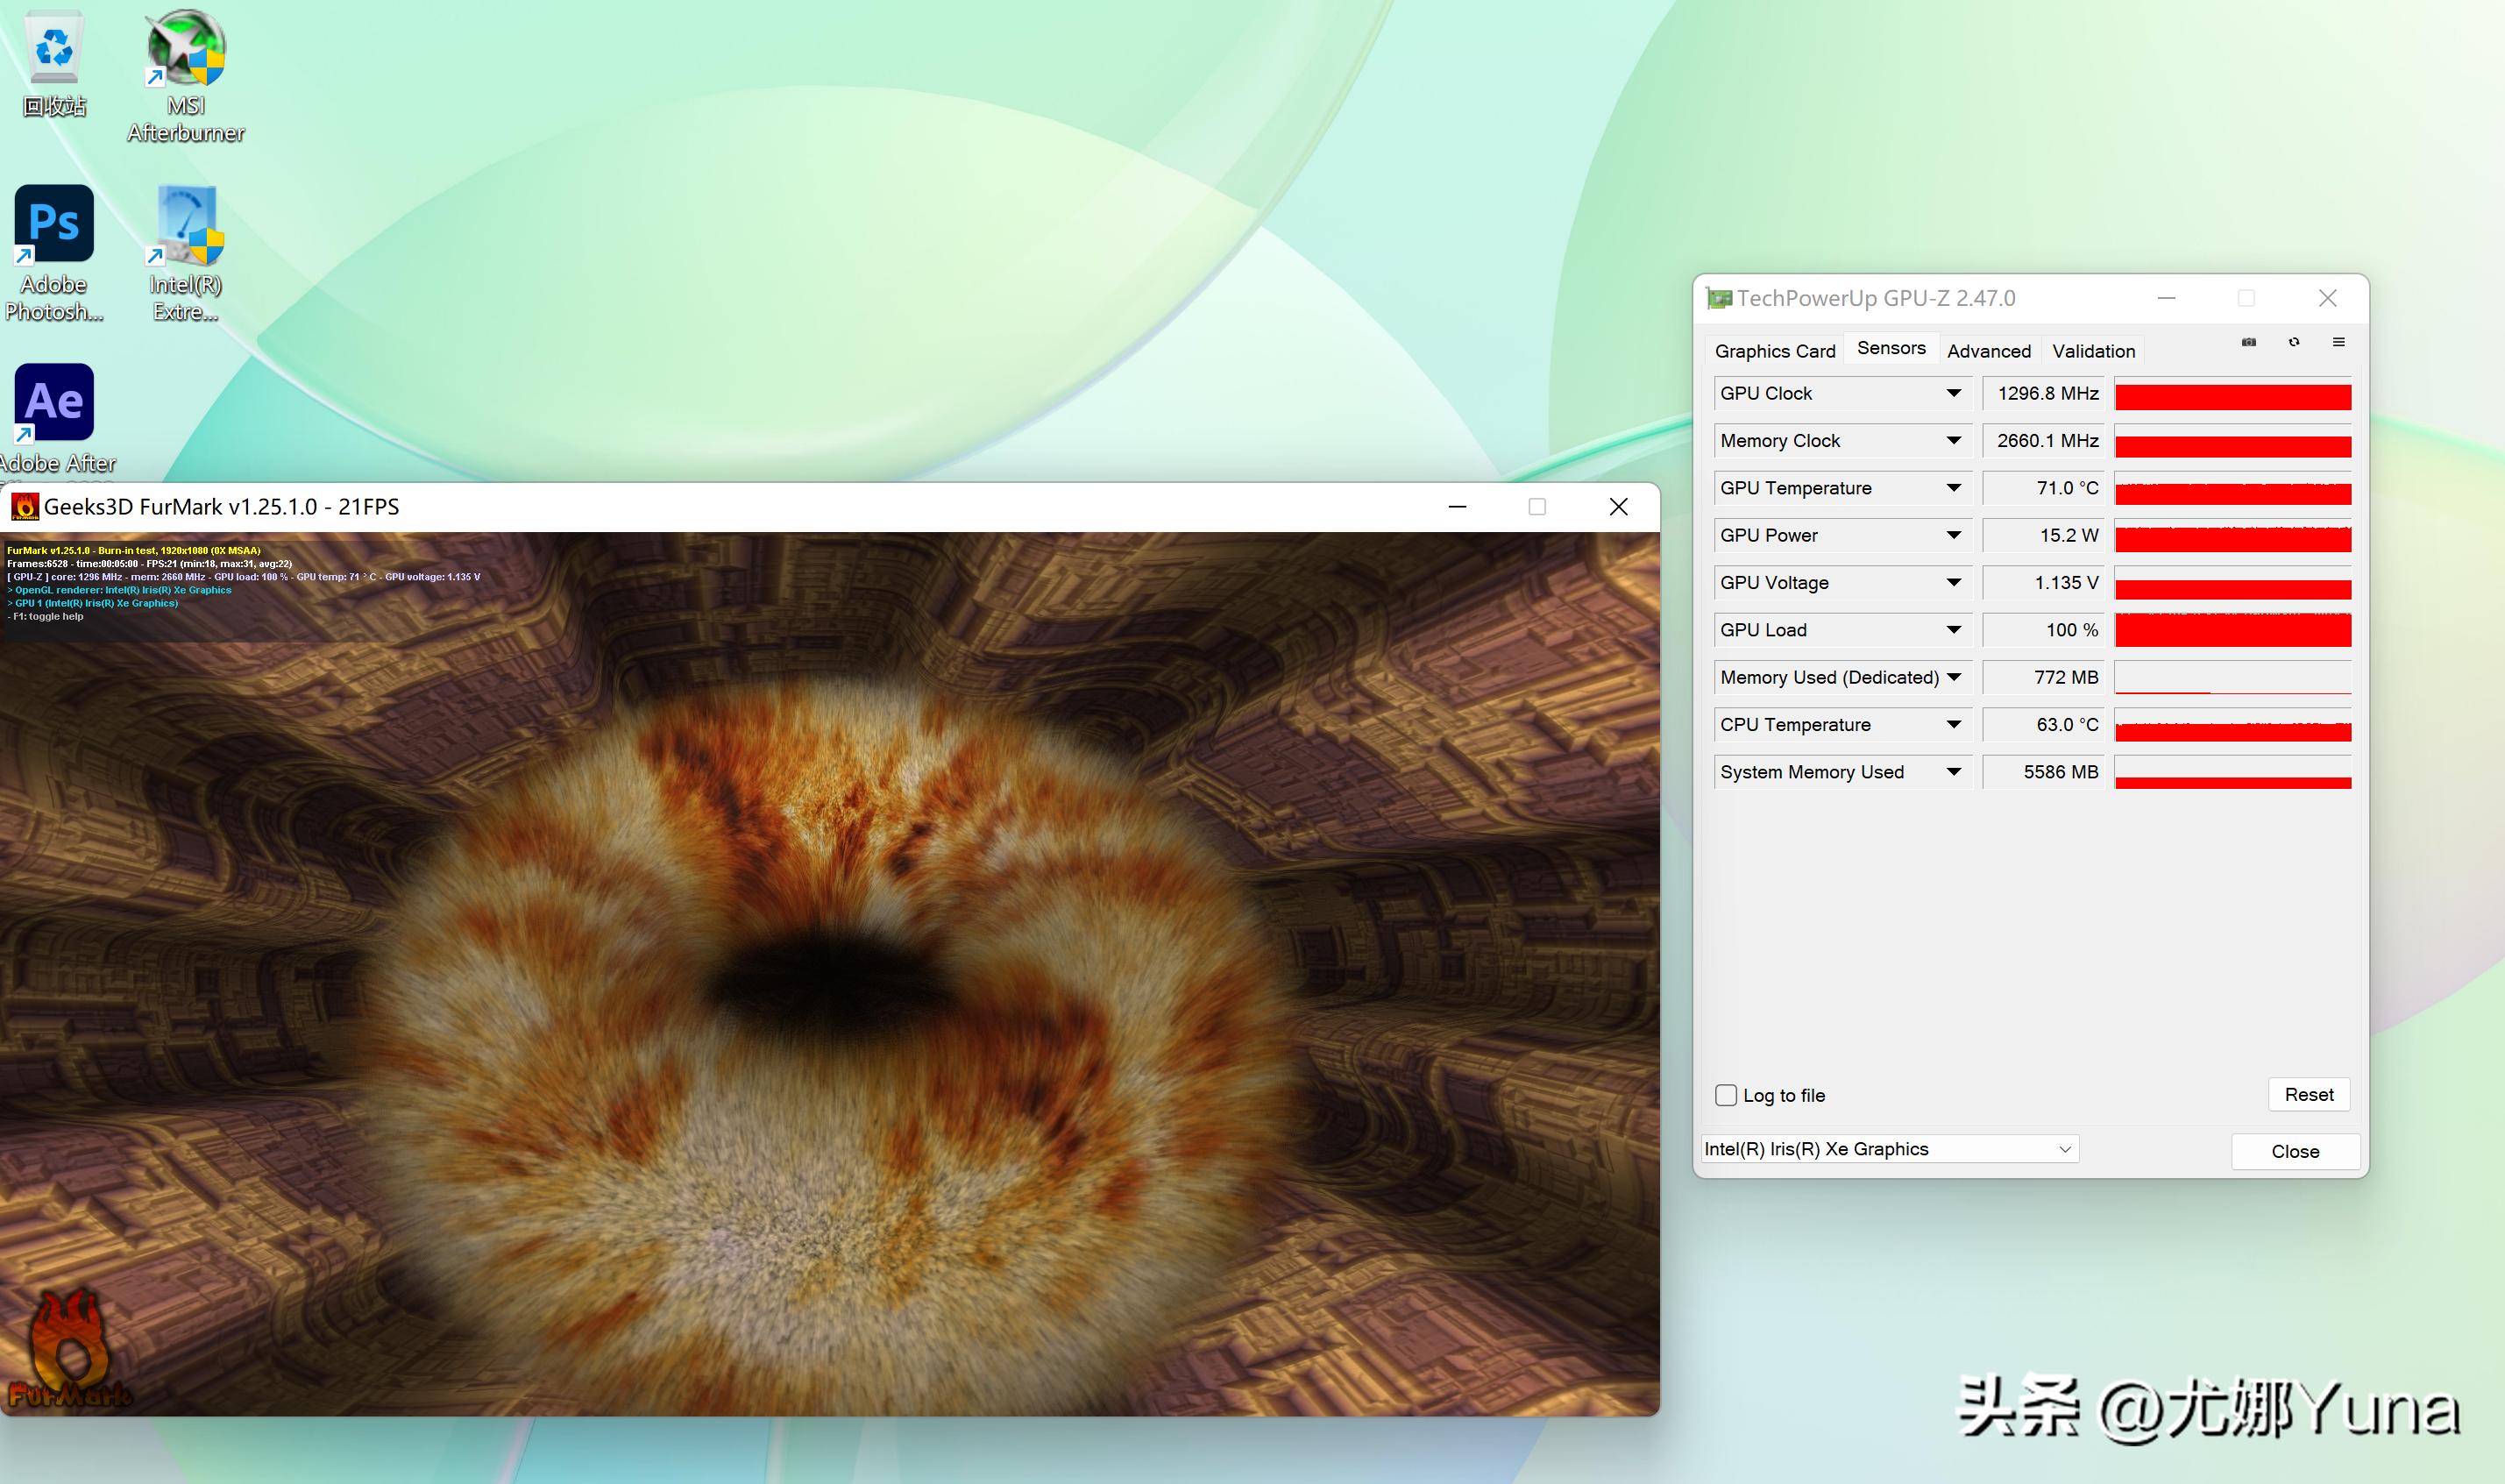Viewport: 2505px width, 1484px height.
Task: Click the Close button in GPU-Z
Action: (x=2296, y=1151)
